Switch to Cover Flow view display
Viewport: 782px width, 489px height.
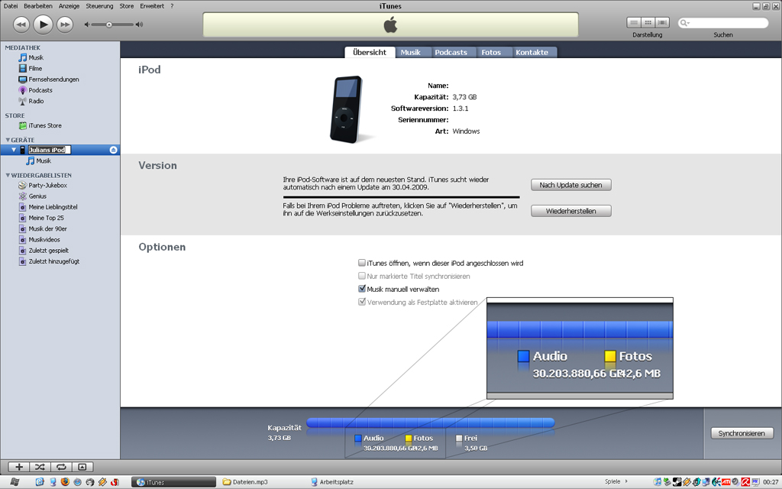pyautogui.click(x=662, y=22)
